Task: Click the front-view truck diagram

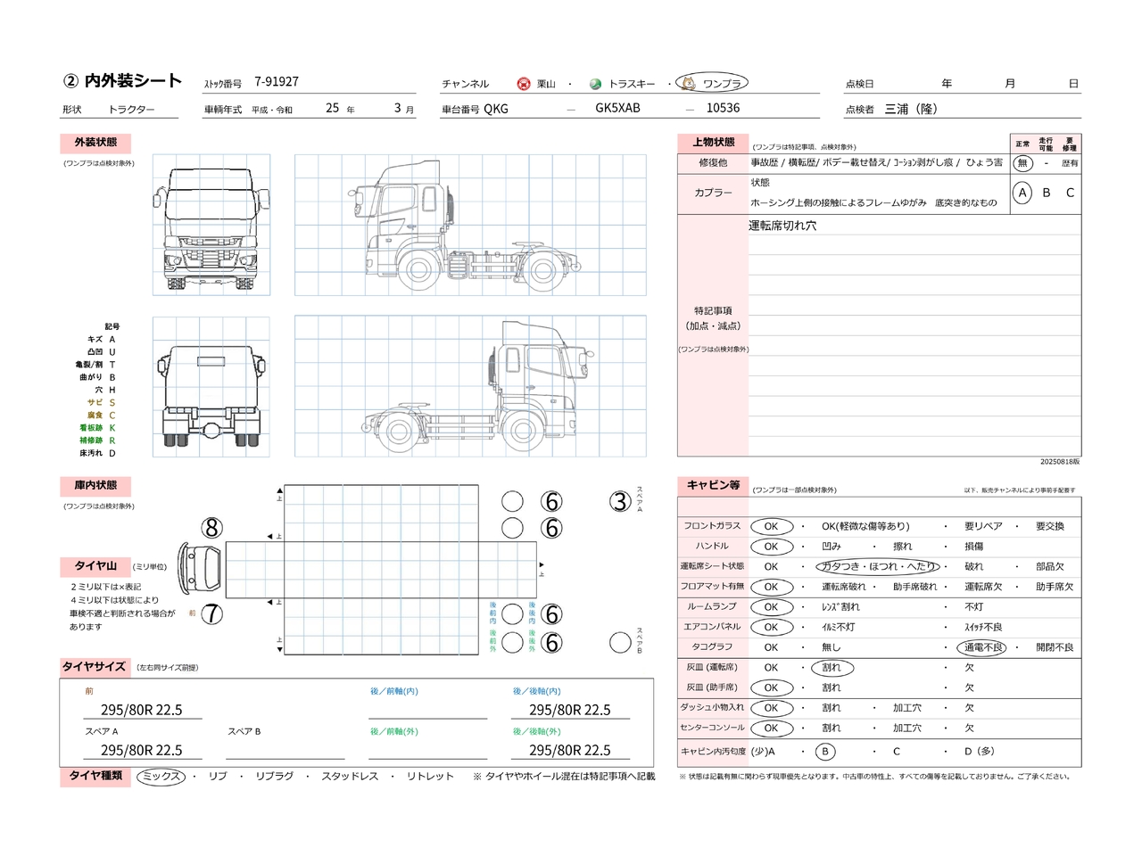Action: click(211, 226)
